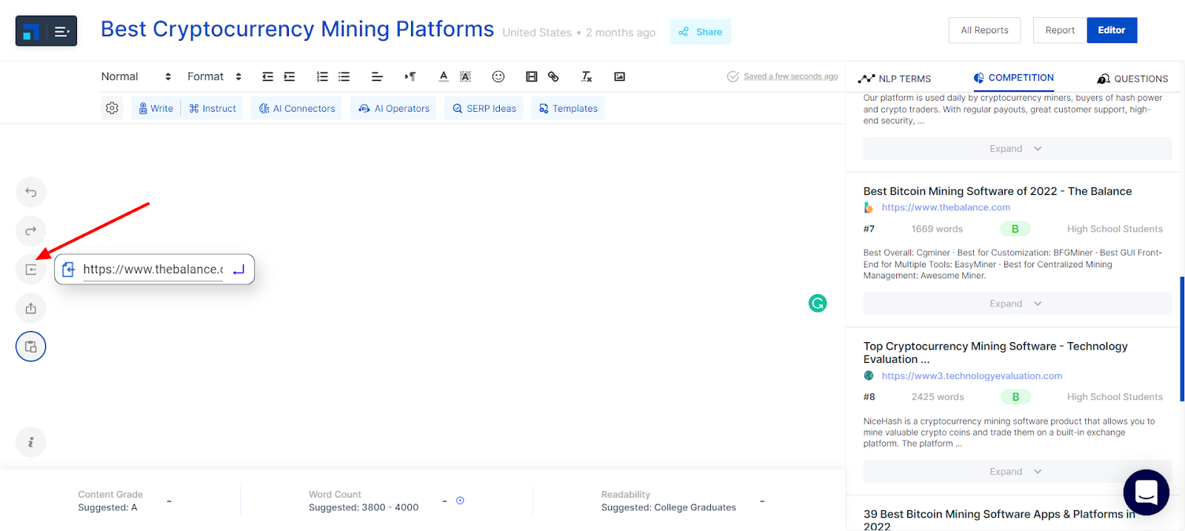Viewport: 1185px width, 531px height.
Task: Go to All Reports
Action: [x=984, y=30]
